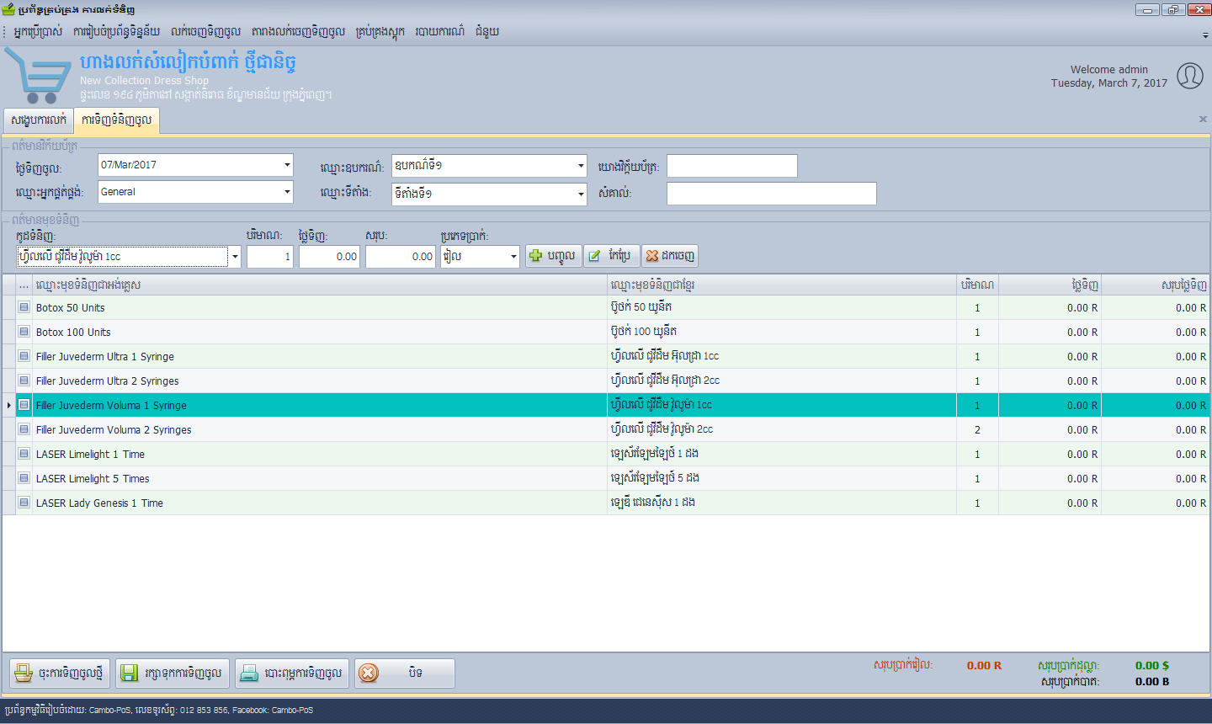The height and width of the screenshot is (724, 1212).
Task: Click row icon for LASER Limelight 5 Times
Action: [24, 478]
